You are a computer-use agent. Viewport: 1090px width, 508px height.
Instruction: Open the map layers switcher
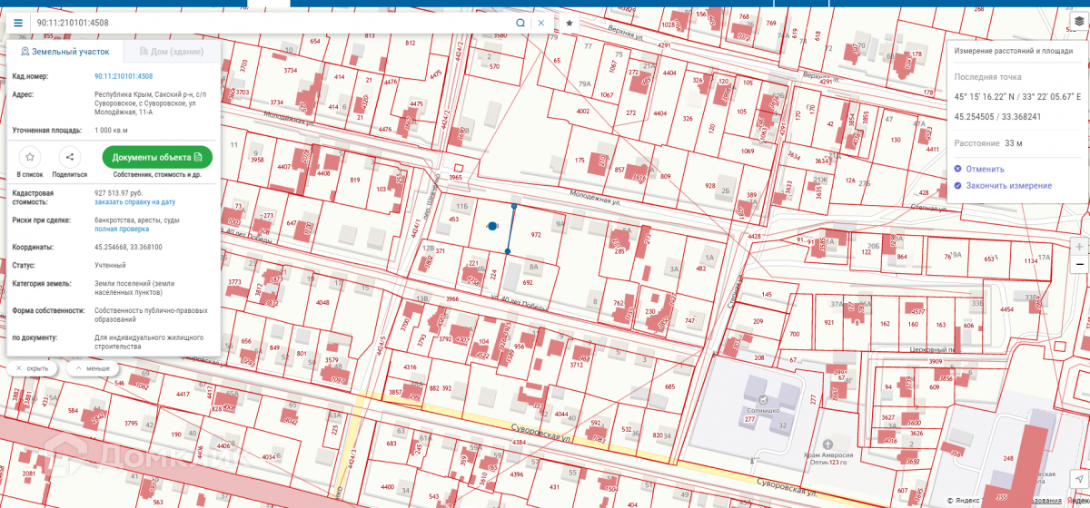pyautogui.click(x=1079, y=21)
